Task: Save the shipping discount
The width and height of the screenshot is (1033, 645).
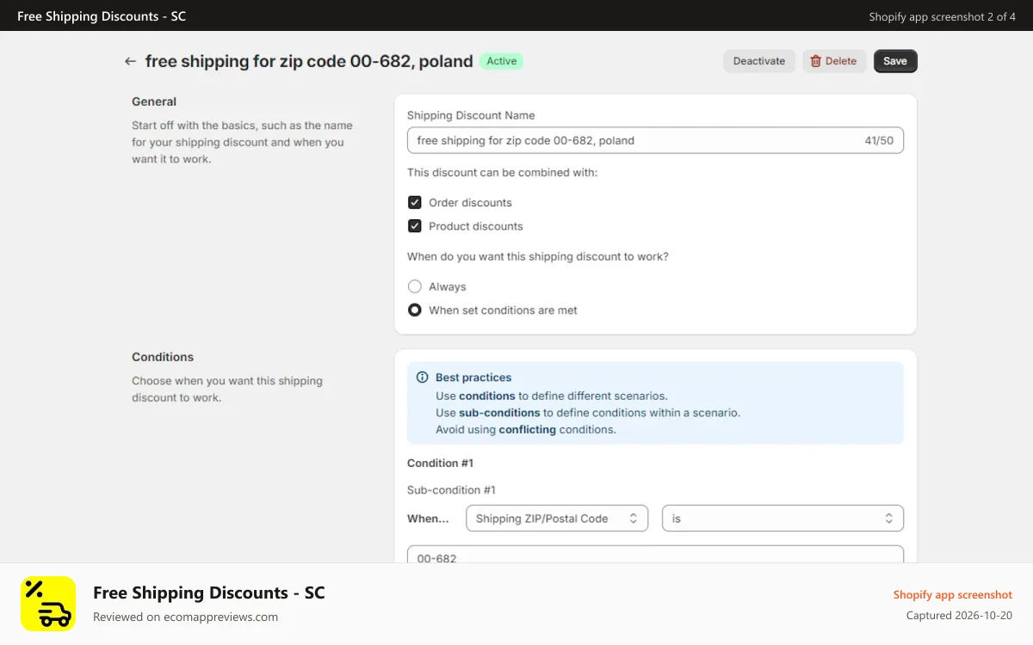Action: tap(895, 61)
